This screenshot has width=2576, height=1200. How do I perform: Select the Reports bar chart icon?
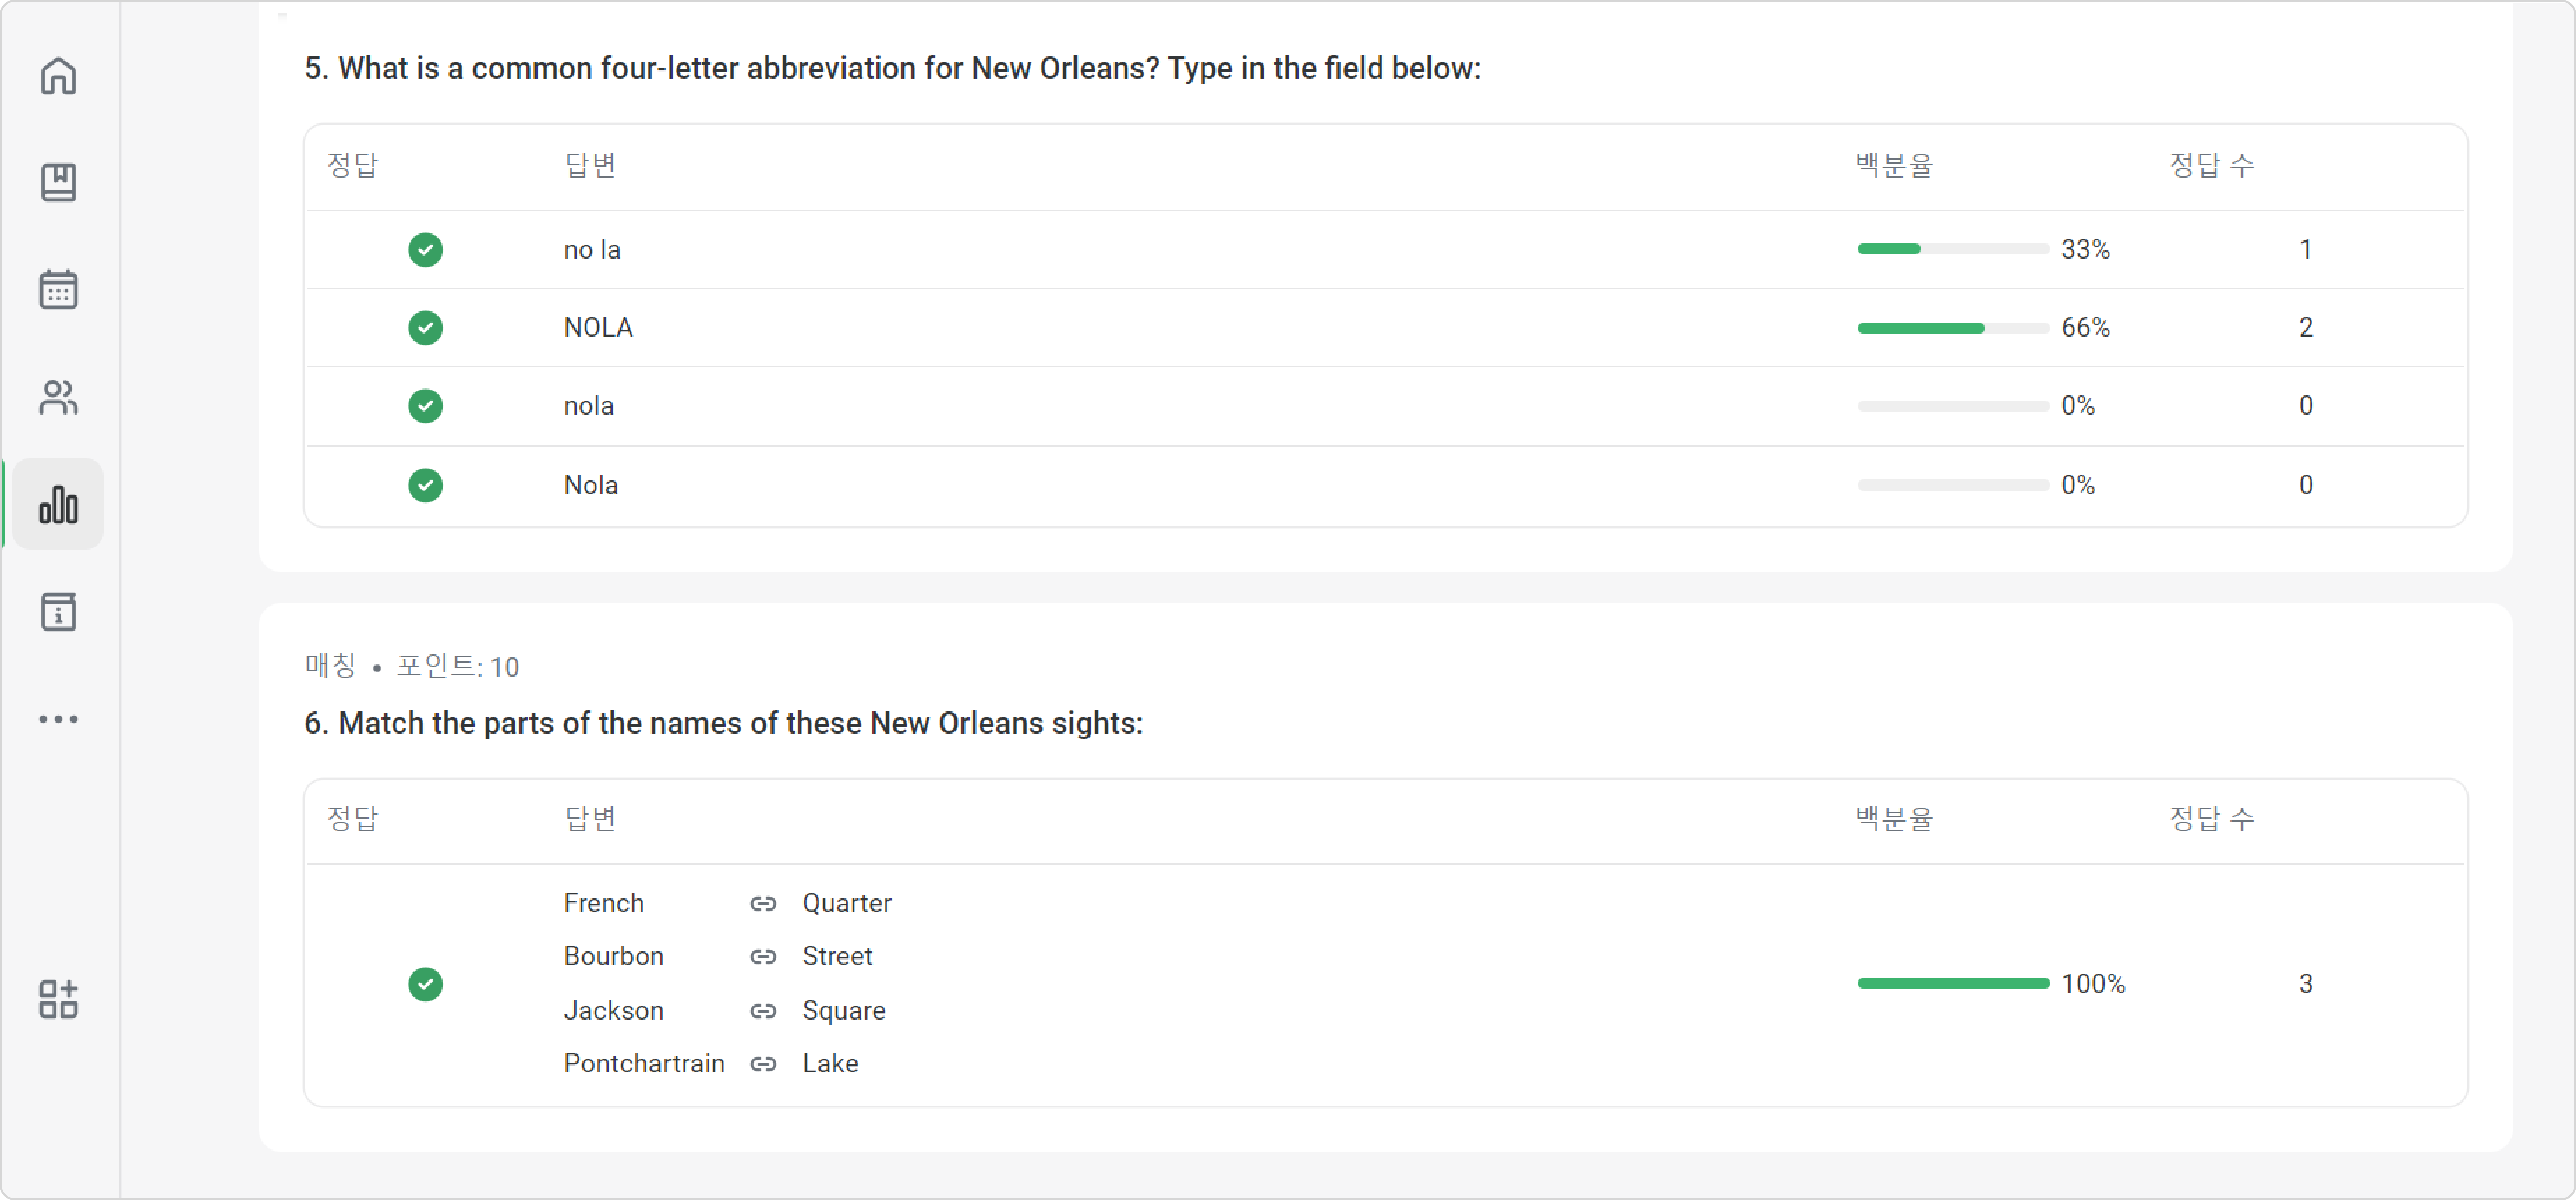[58, 505]
